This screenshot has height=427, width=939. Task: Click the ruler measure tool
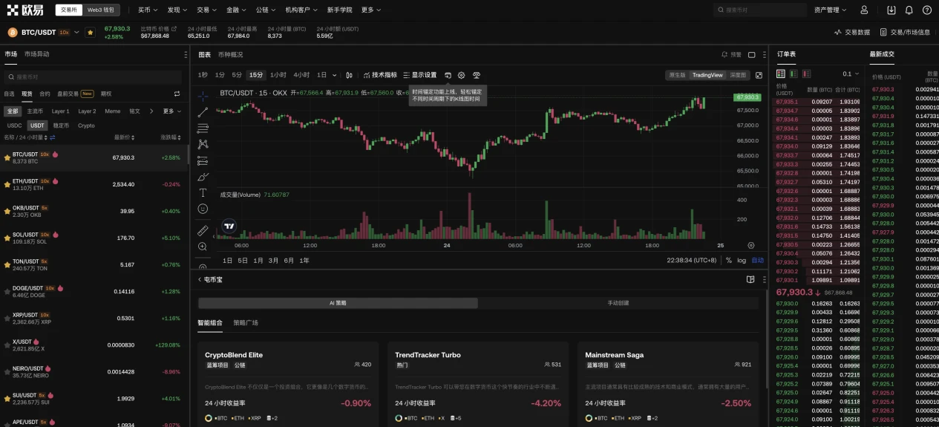203,230
